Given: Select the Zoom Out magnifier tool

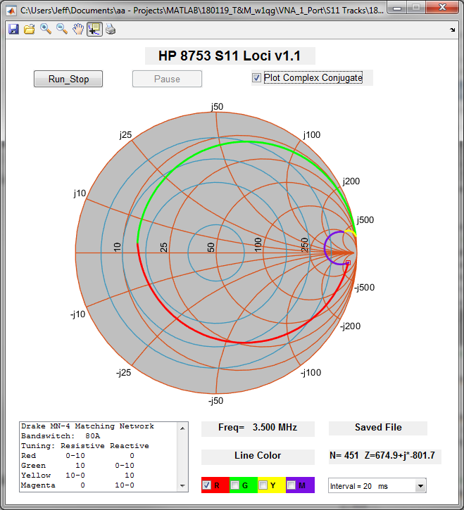Looking at the screenshot, I should click(62, 30).
